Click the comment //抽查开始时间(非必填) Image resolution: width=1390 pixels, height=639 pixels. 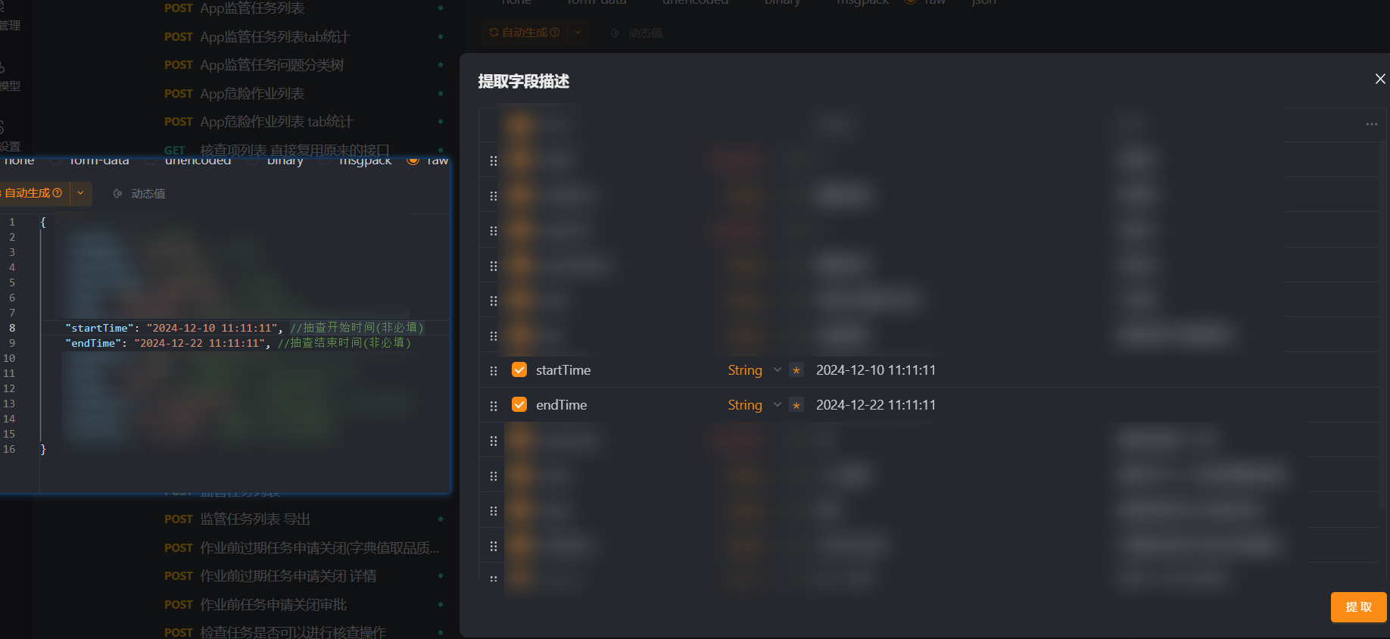357,328
